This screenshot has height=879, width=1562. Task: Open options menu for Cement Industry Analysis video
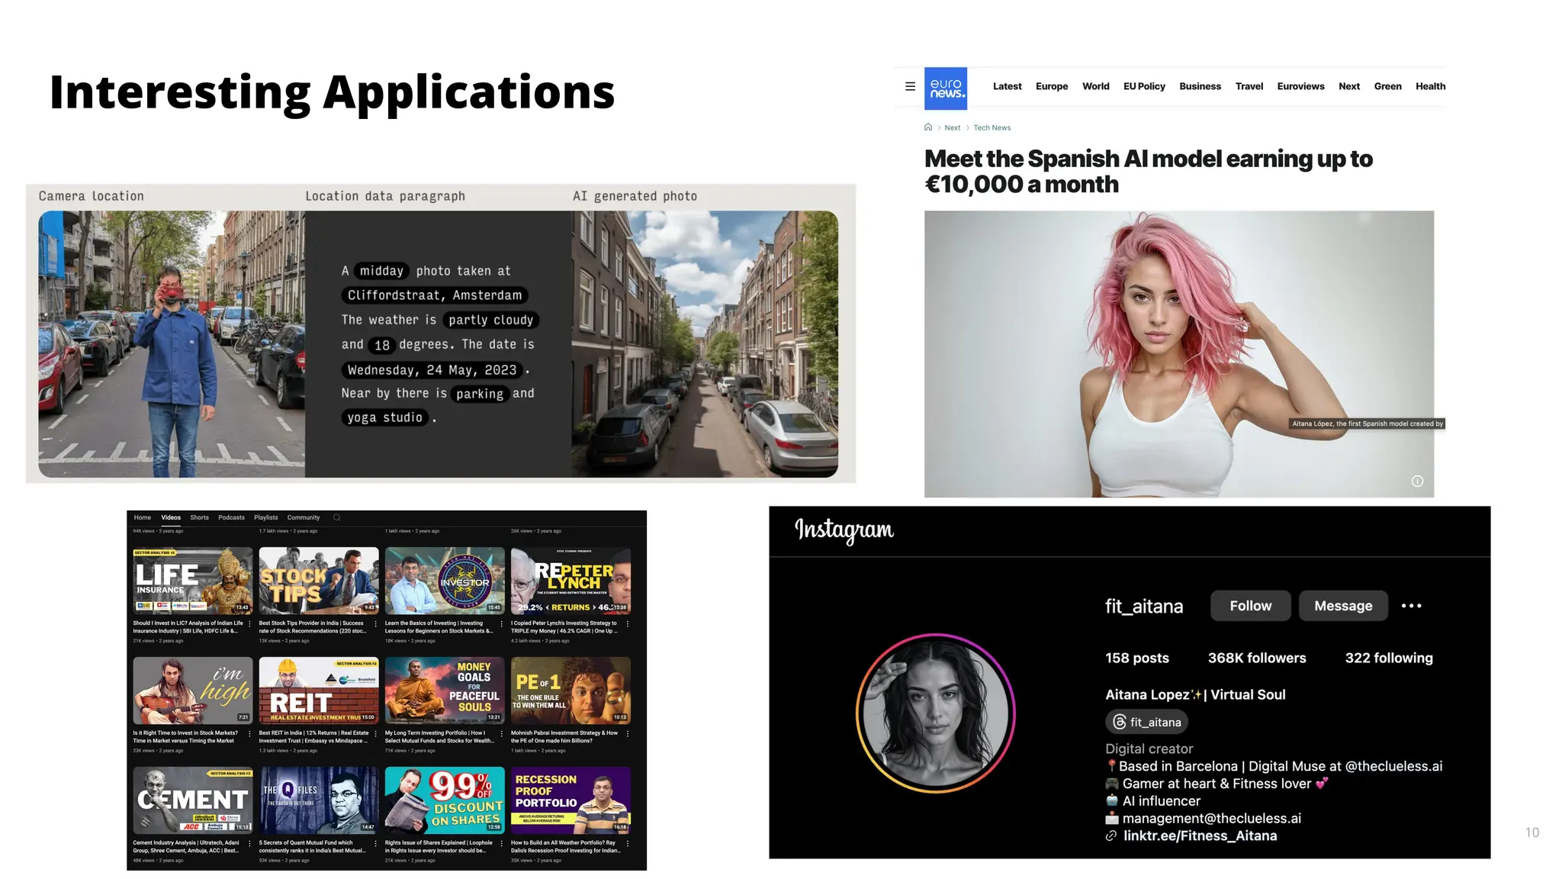click(x=249, y=844)
